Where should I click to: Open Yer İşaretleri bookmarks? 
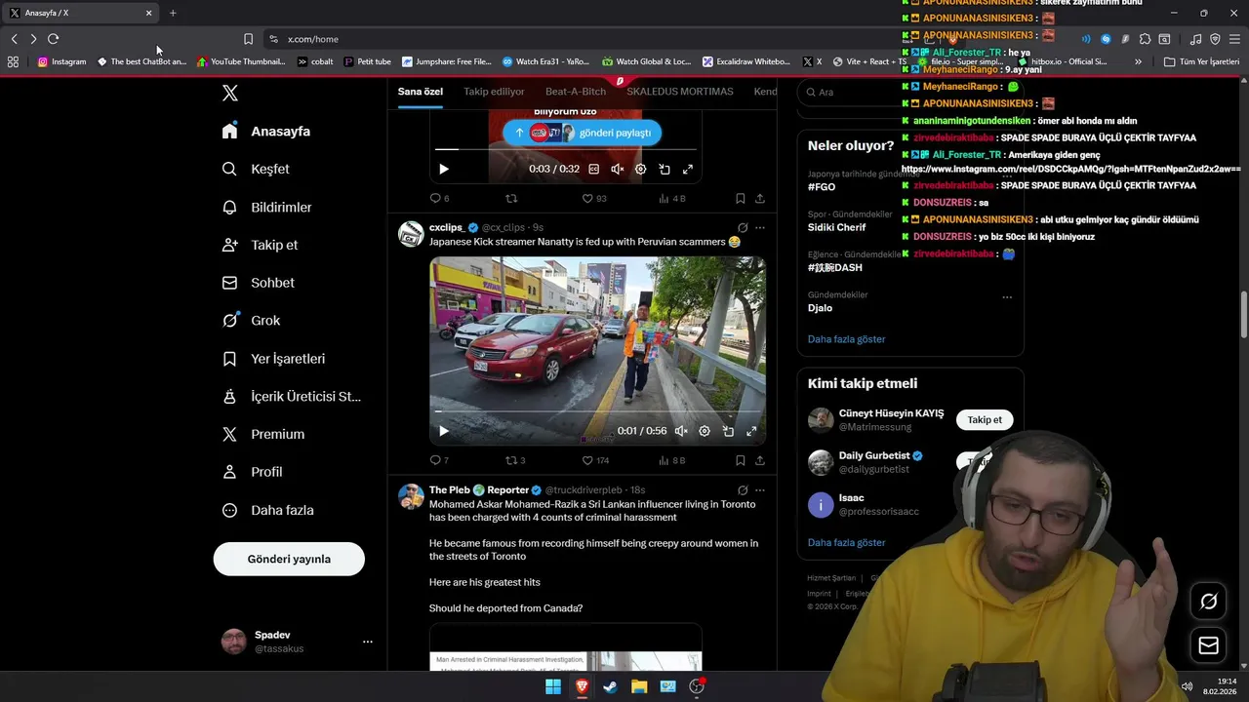point(273,358)
